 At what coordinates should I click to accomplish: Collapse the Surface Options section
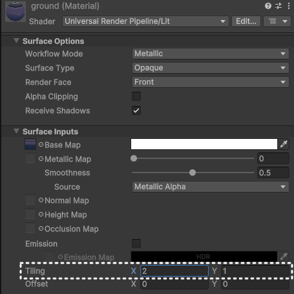click(16, 41)
